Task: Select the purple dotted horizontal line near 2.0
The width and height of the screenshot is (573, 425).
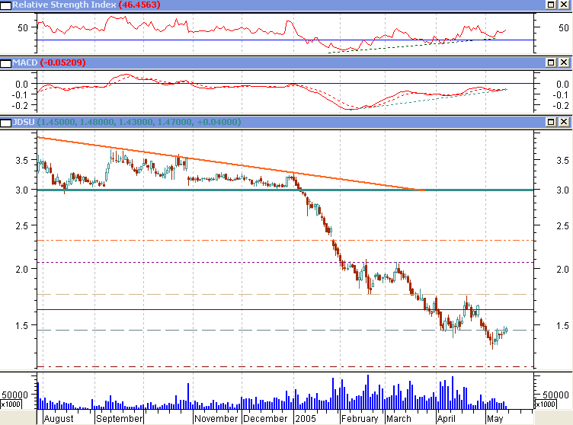Action: 285,262
